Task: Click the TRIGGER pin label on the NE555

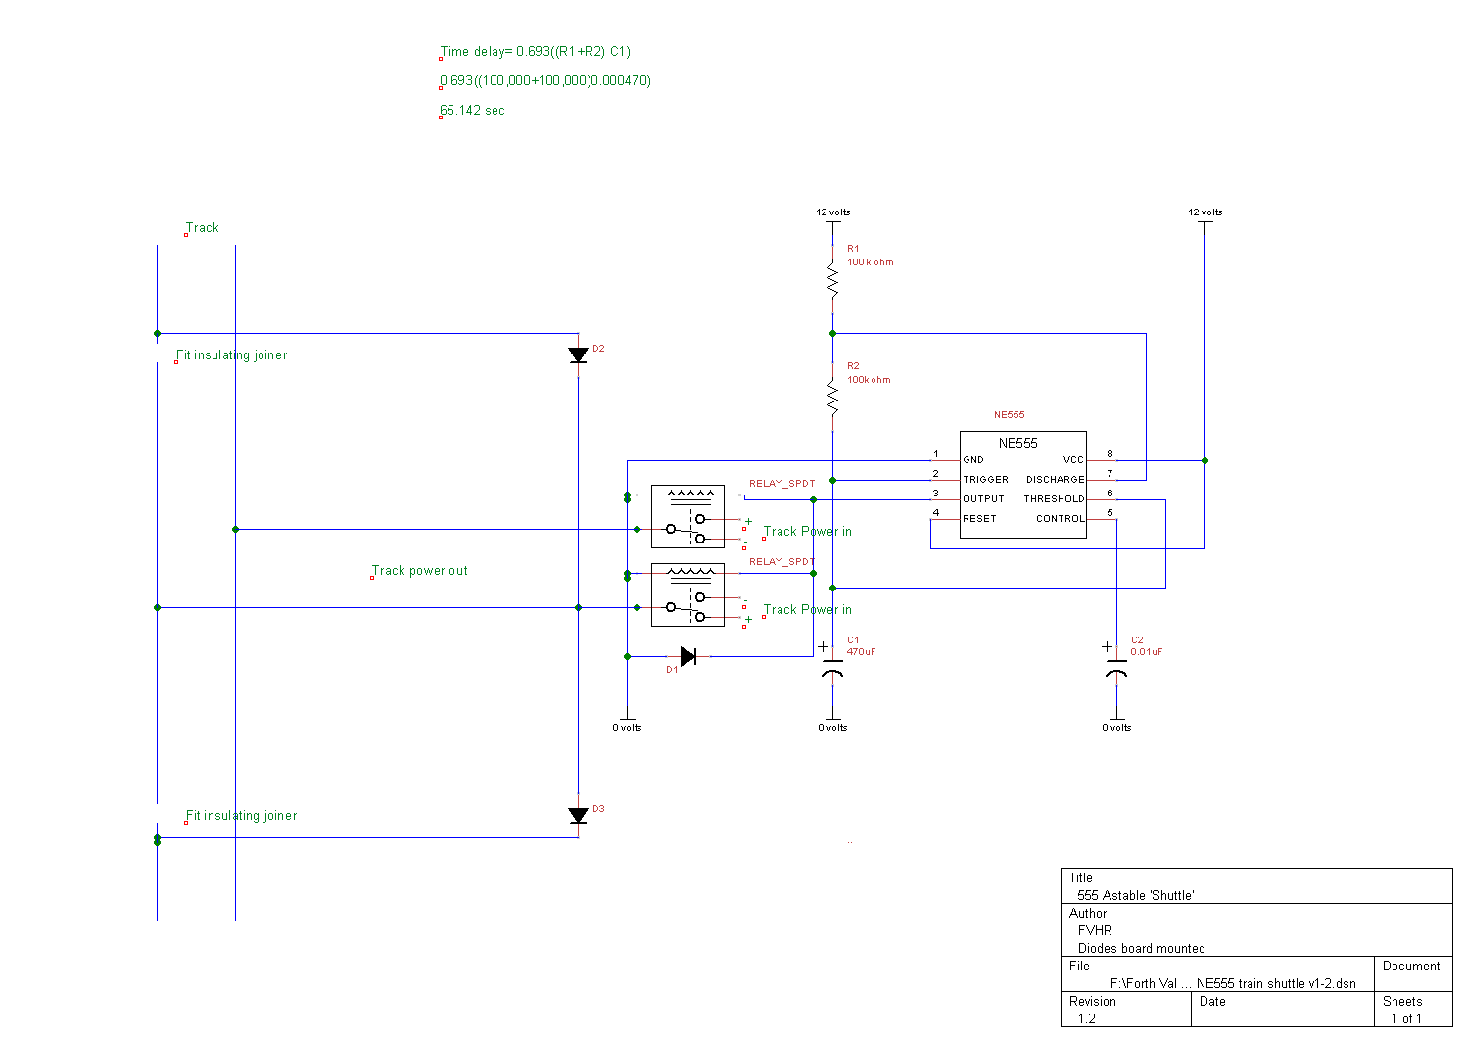Action: (x=985, y=480)
